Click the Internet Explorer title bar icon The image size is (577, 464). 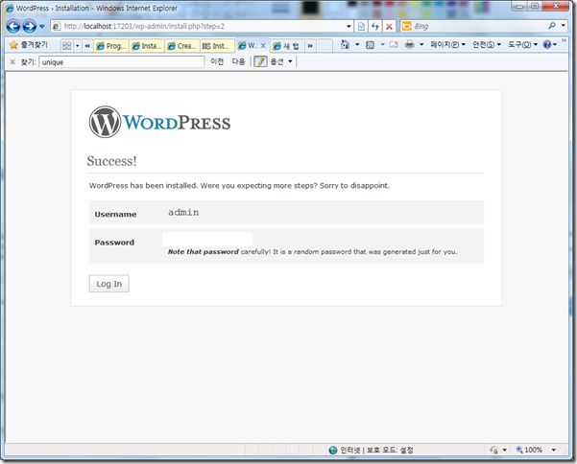pyautogui.click(x=10, y=8)
